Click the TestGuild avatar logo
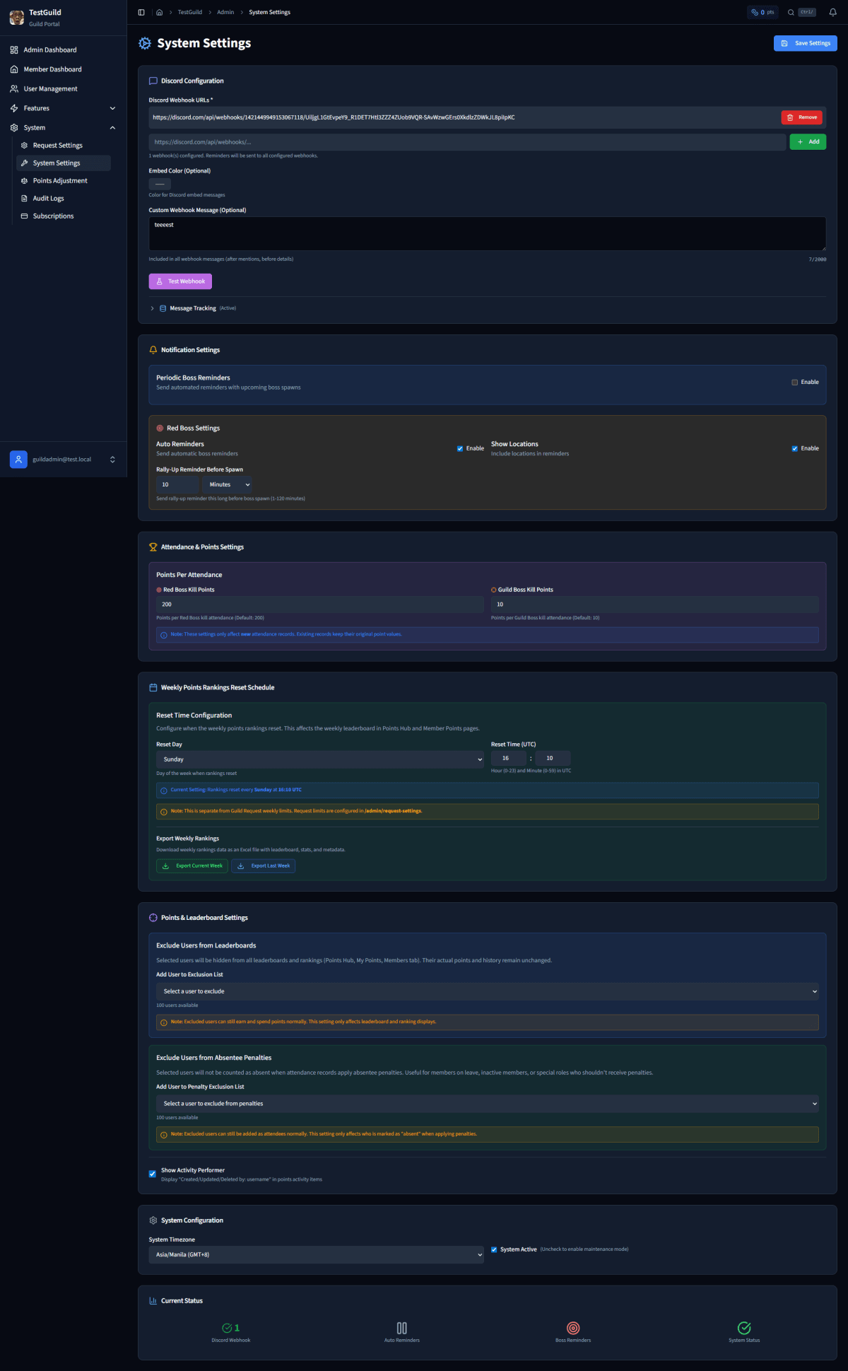This screenshot has height=1371, width=848. tap(17, 18)
